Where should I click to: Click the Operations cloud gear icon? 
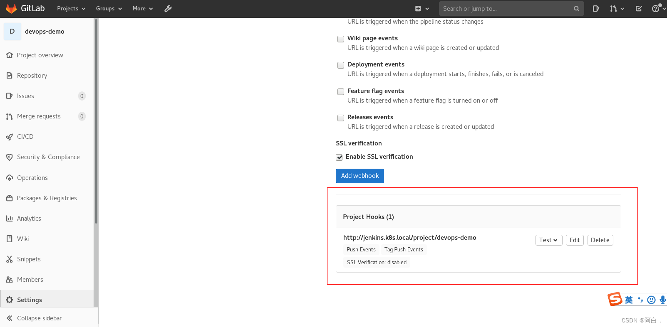10,178
